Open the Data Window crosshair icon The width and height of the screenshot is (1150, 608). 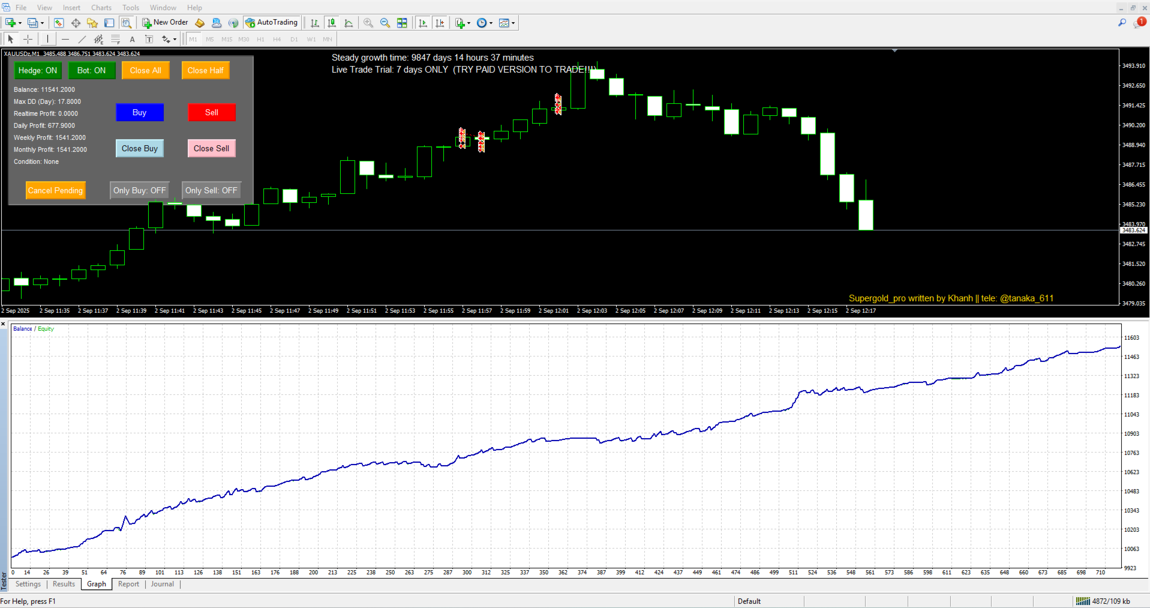coord(76,23)
